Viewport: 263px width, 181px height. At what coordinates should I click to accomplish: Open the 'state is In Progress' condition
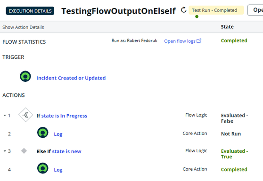coord(64,116)
